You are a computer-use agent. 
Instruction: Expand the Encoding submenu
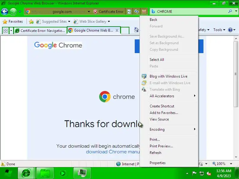coord(169,129)
